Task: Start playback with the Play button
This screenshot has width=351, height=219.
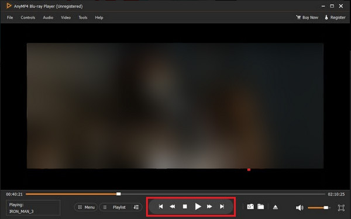Action: coord(198,207)
